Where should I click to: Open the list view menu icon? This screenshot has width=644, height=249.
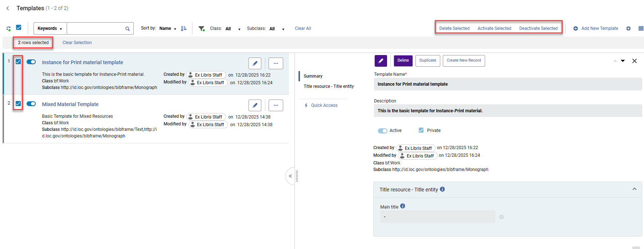641,28
